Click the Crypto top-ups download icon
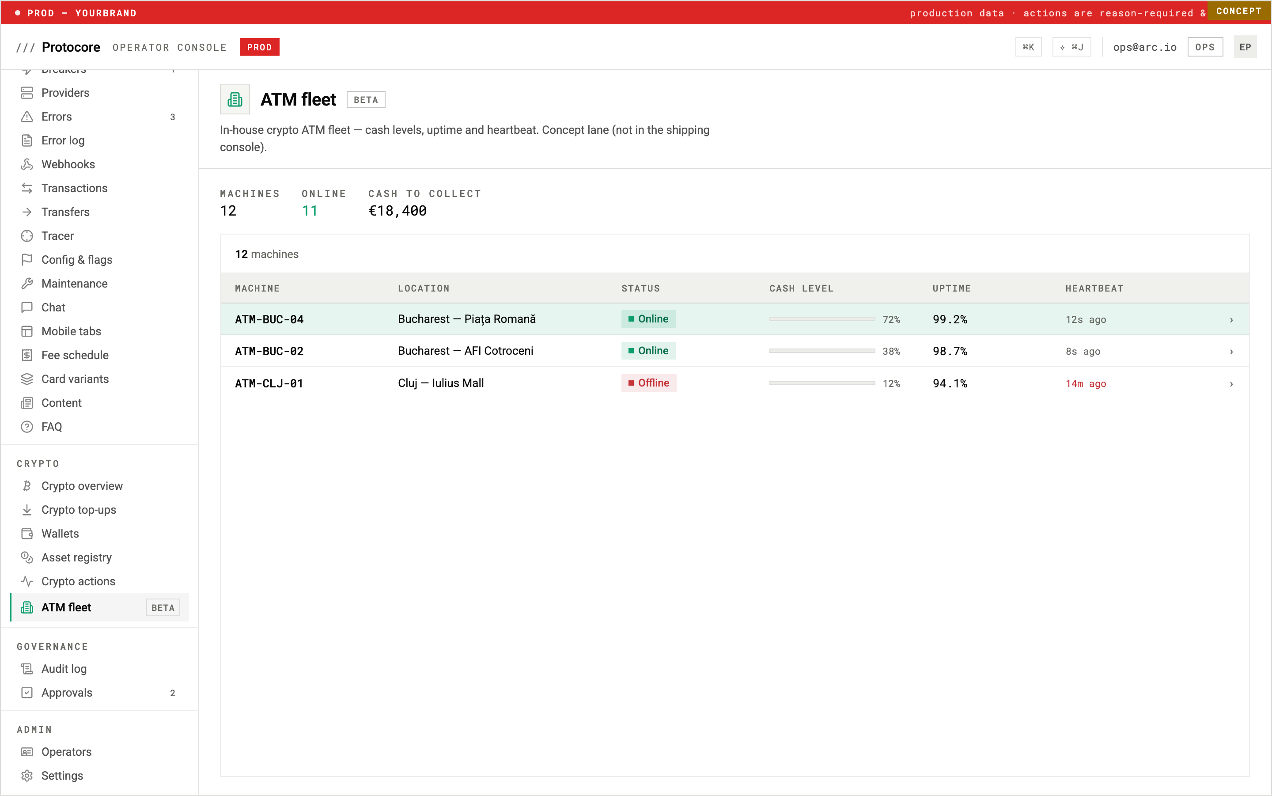The image size is (1272, 796). (27, 510)
